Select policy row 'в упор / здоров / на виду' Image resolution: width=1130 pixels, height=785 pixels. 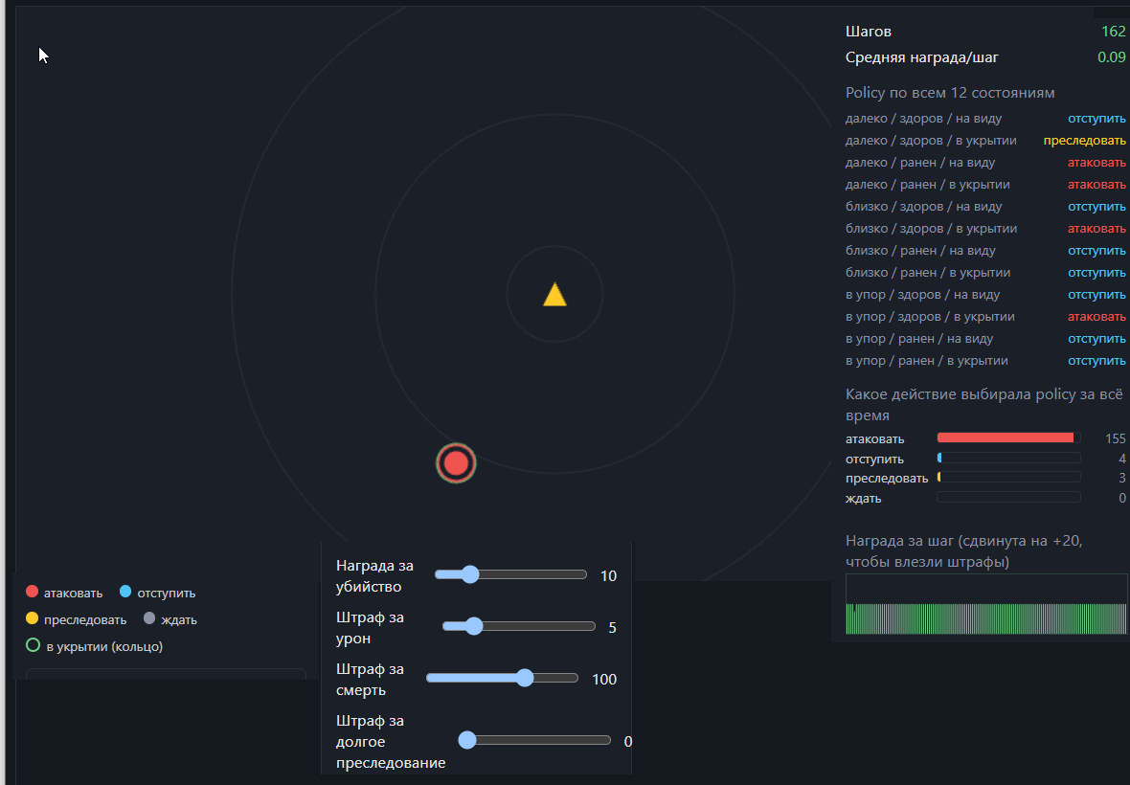[x=985, y=295]
